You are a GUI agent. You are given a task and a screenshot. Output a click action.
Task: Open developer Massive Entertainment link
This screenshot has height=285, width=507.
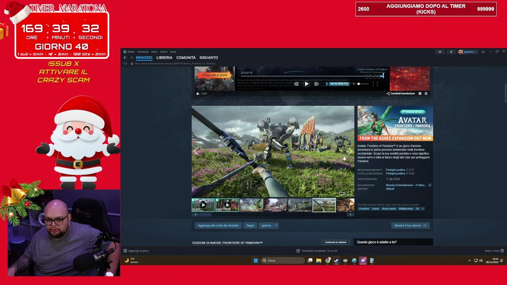(406, 185)
